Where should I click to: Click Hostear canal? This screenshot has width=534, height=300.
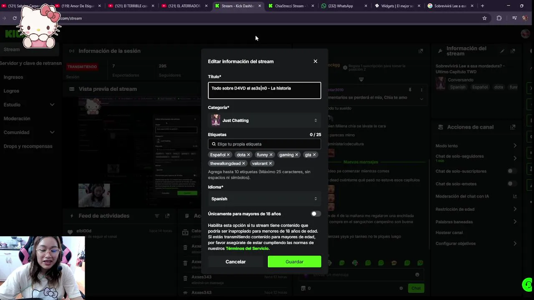[x=449, y=232]
